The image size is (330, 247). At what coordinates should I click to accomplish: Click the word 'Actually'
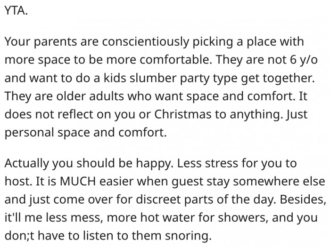27,164
